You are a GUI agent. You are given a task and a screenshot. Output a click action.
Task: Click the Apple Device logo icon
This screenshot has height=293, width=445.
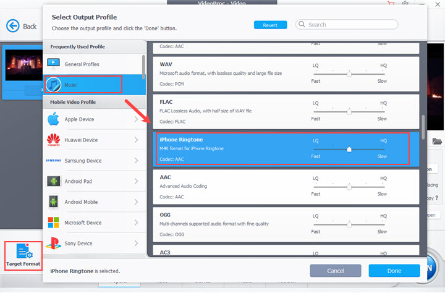pyautogui.click(x=53, y=119)
